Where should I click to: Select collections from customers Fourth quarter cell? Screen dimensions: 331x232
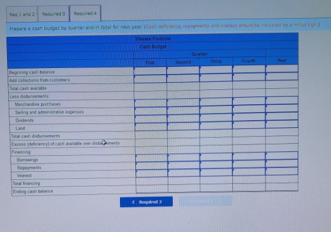coord(249,77)
